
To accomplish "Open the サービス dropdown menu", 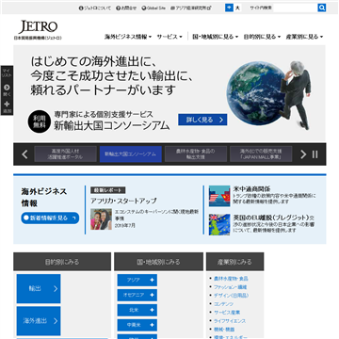I will tap(169, 37).
